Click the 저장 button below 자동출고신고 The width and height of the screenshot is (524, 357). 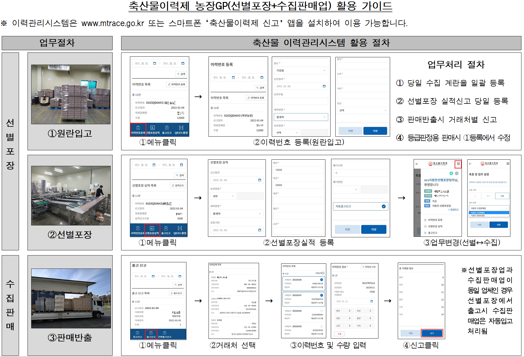pyautogui.click(x=374, y=229)
